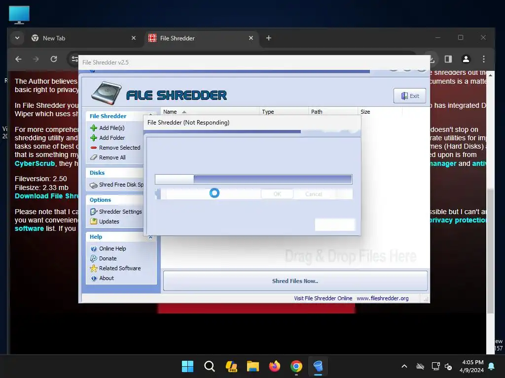The height and width of the screenshot is (378, 505).
Task: Open File Explorer from taskbar
Action: click(x=253, y=366)
